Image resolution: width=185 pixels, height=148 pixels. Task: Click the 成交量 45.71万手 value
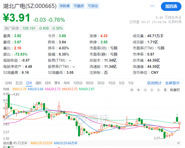click(155, 36)
